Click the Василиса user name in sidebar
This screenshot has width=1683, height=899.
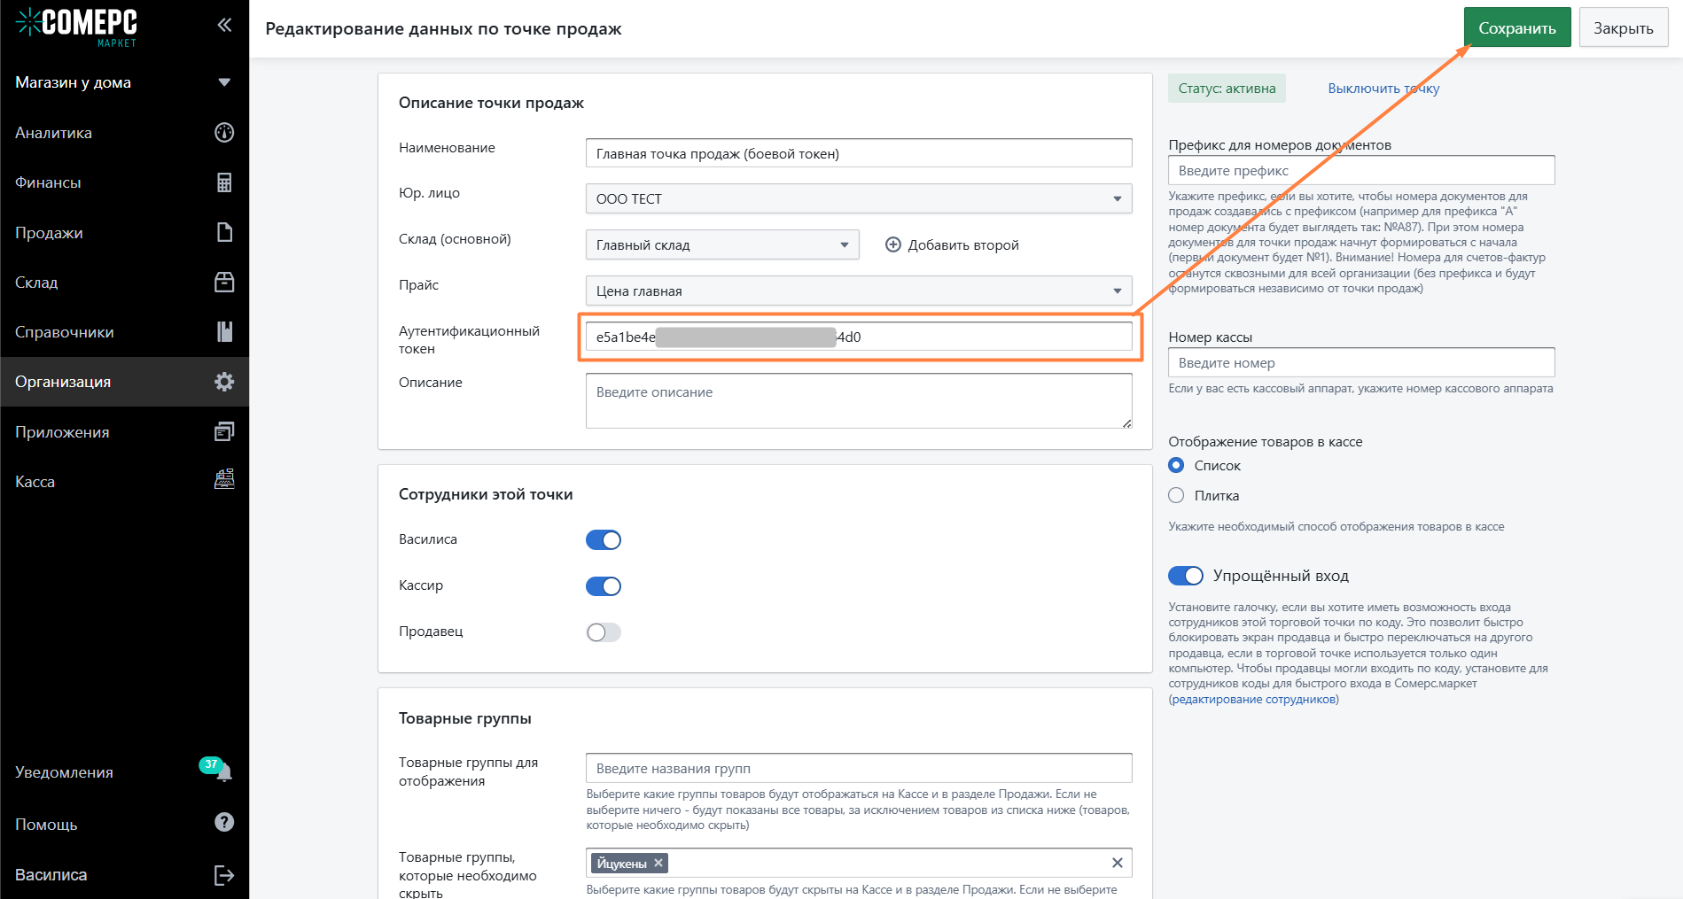51,875
